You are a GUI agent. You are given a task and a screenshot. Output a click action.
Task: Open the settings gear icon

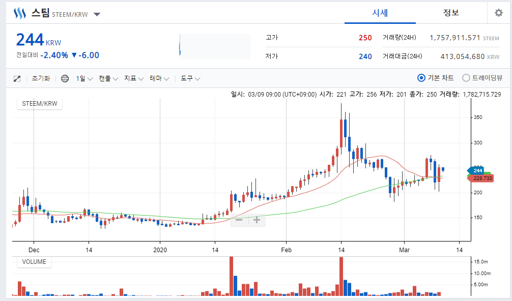499,13
